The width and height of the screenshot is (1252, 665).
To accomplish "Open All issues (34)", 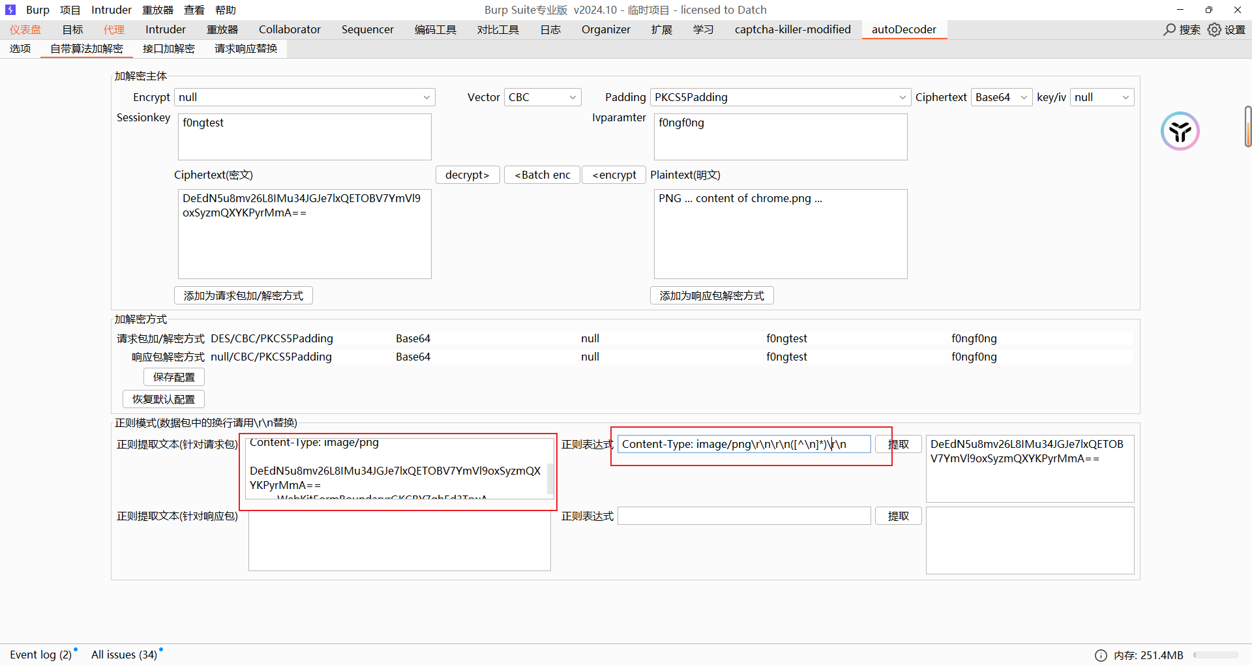I will 124,655.
